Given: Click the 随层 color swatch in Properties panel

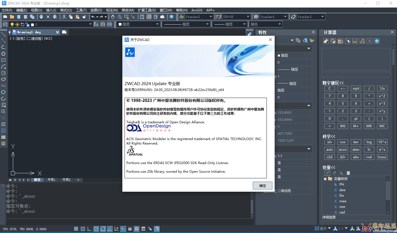Looking at the screenshot, I should (279, 56).
